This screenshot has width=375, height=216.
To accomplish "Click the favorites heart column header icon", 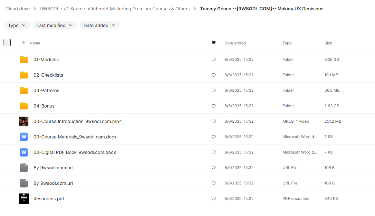I will click(213, 43).
